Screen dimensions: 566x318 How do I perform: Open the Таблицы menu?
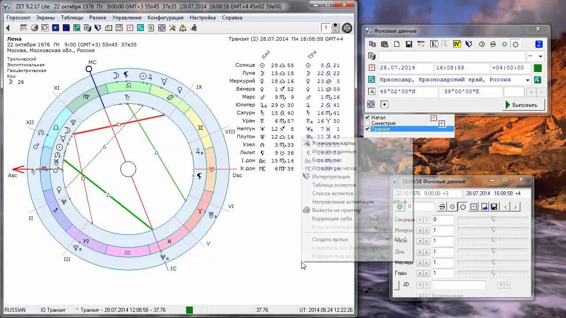tap(72, 18)
